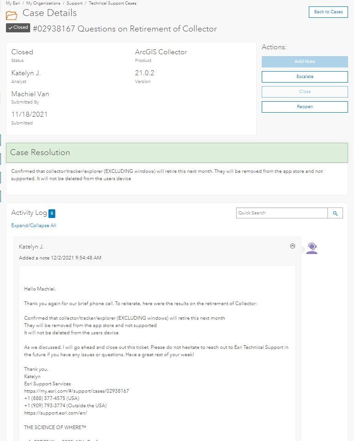
Task: Escalate this support case
Action: point(305,77)
